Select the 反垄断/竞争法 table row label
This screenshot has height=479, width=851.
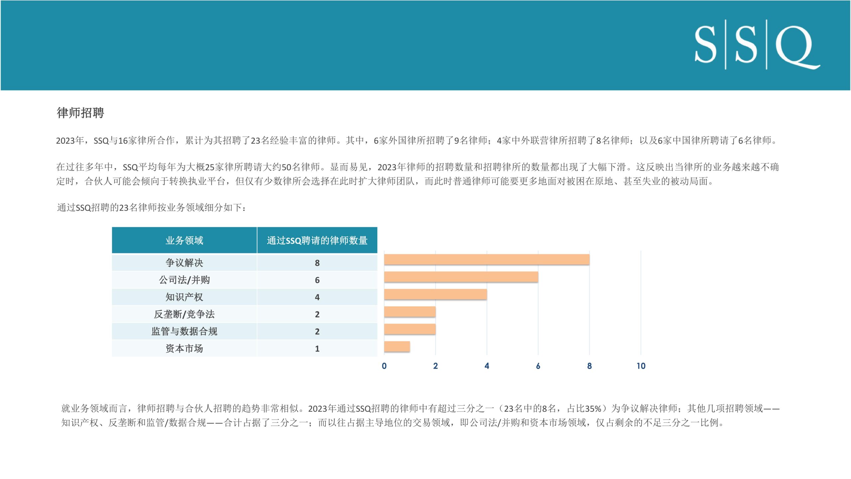pyautogui.click(x=184, y=314)
